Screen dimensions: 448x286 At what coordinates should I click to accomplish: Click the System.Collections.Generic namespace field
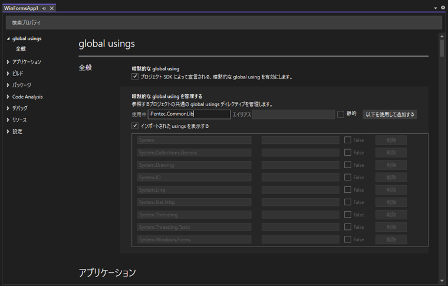tap(195, 153)
